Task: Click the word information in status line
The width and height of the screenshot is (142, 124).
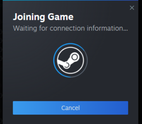Action: (x=105, y=28)
